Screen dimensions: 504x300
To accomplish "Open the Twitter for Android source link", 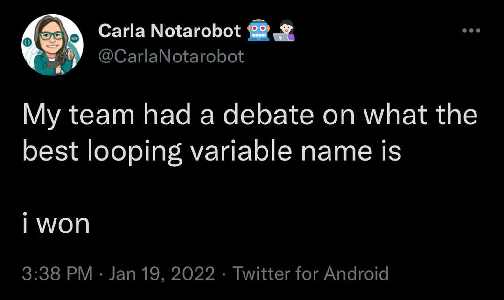I will click(x=310, y=273).
